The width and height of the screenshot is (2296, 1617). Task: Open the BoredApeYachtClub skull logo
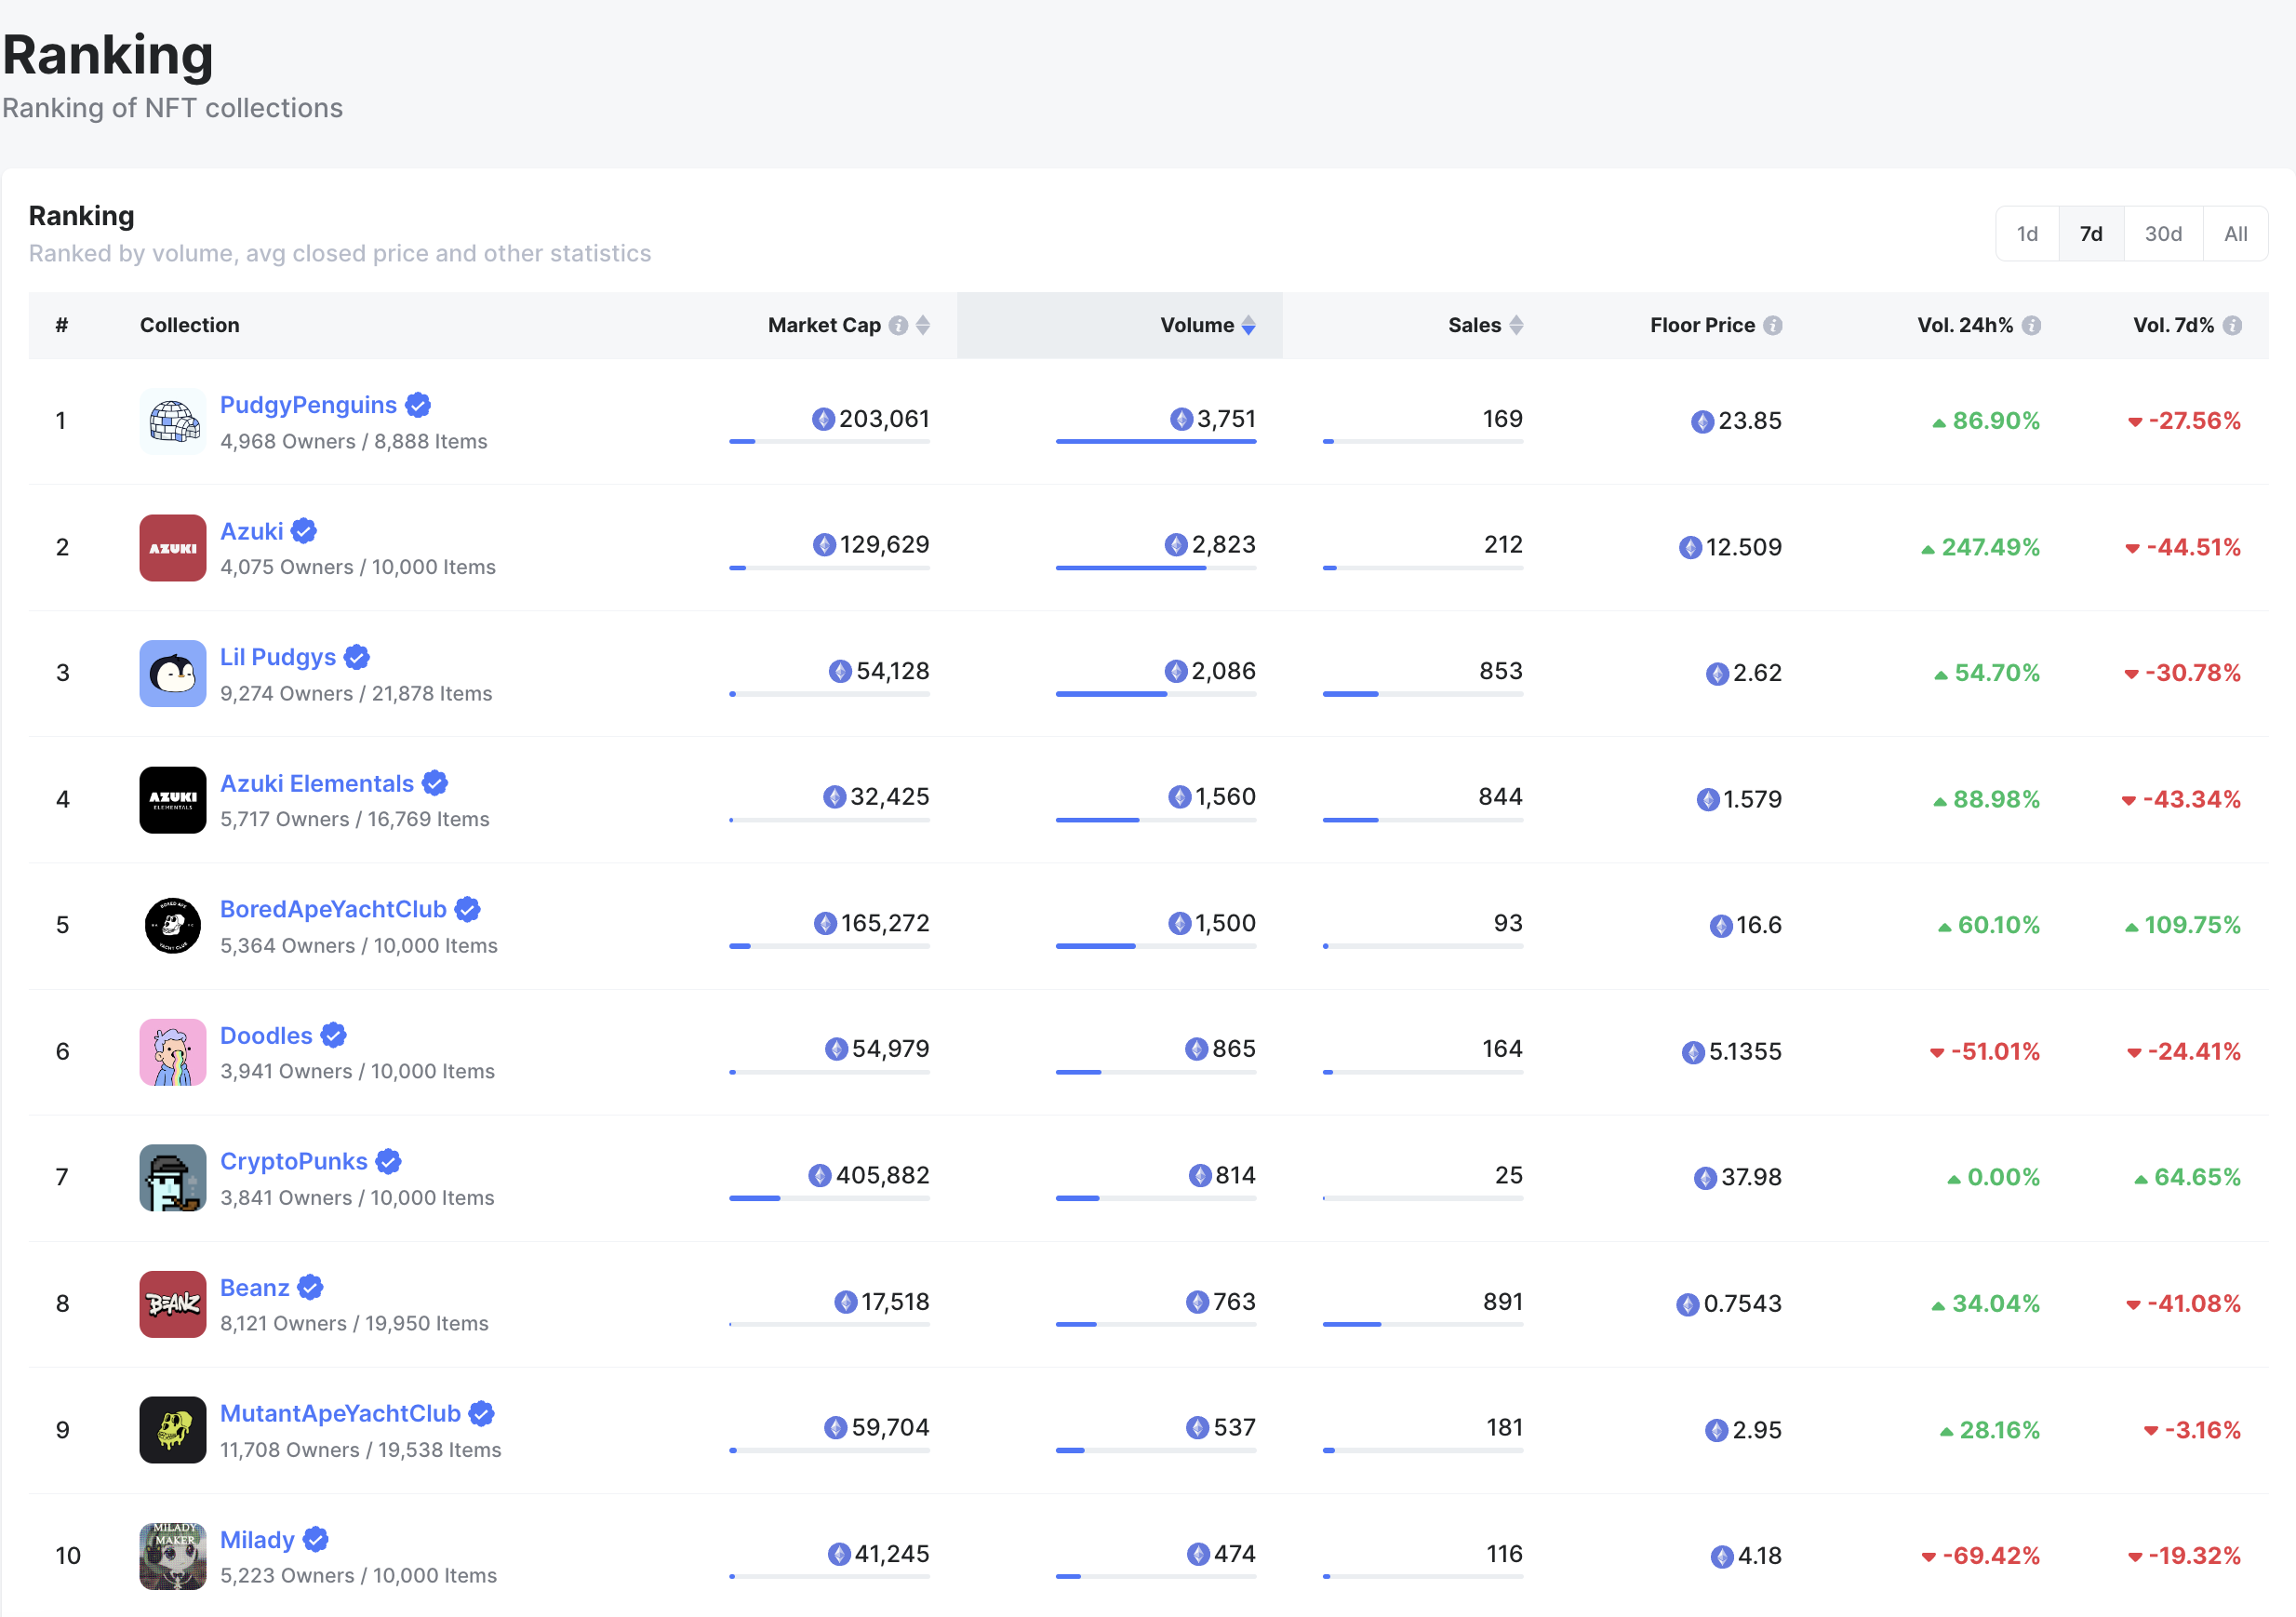173,926
